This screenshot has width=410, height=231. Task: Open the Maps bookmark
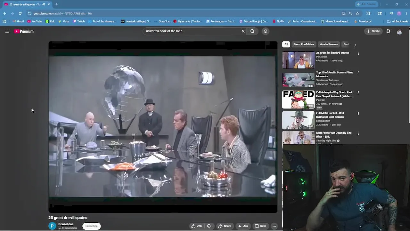63,21
